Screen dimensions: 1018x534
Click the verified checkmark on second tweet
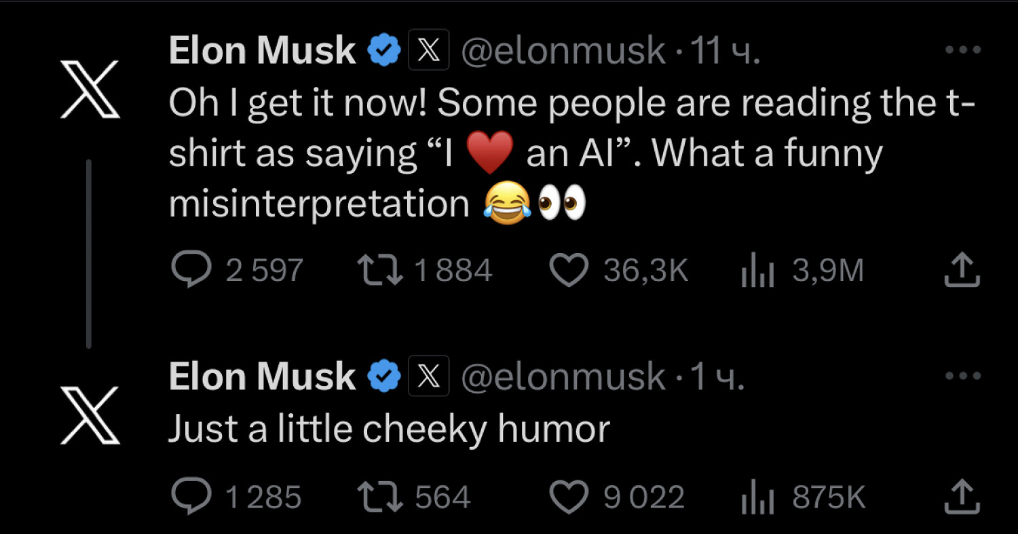(x=383, y=376)
